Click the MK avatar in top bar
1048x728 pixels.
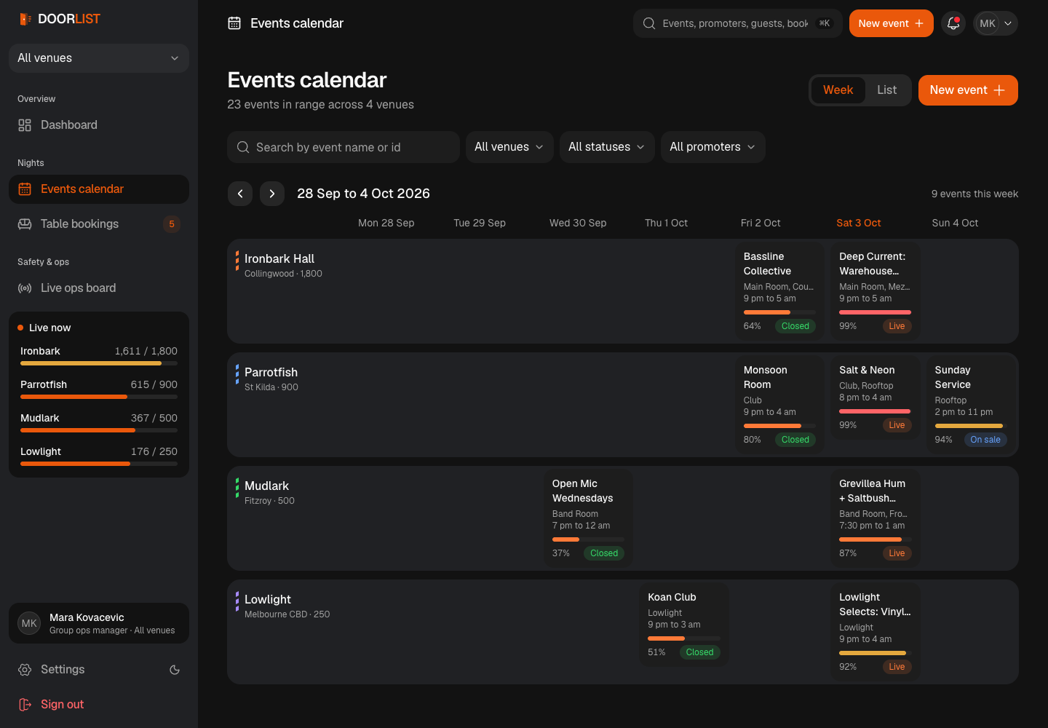click(x=988, y=23)
